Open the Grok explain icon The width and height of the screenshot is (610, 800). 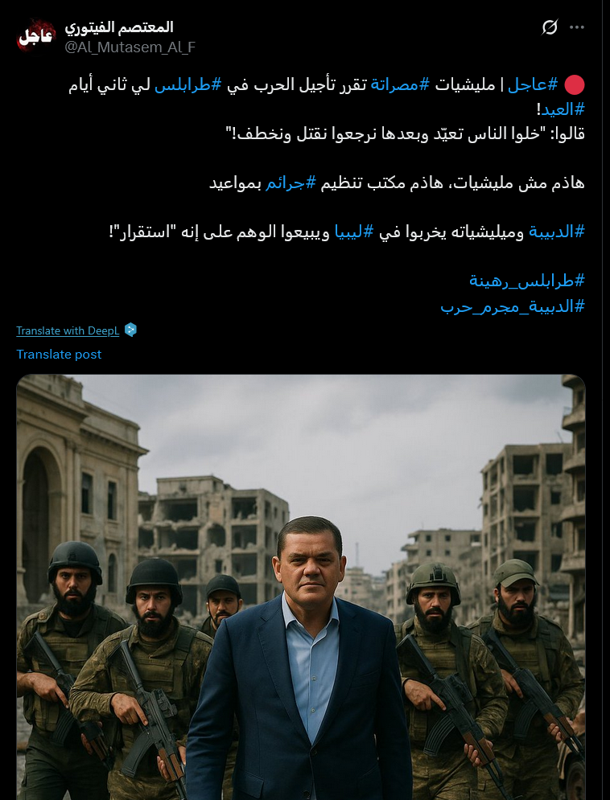(550, 27)
